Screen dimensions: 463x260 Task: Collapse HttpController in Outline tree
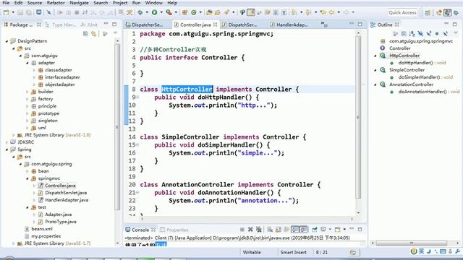pos(375,56)
